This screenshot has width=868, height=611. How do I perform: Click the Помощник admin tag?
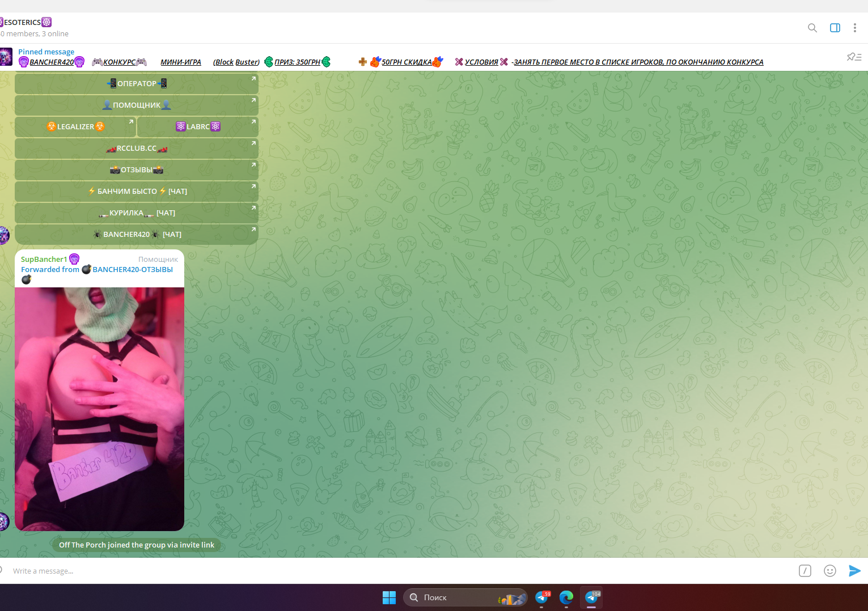(x=158, y=259)
